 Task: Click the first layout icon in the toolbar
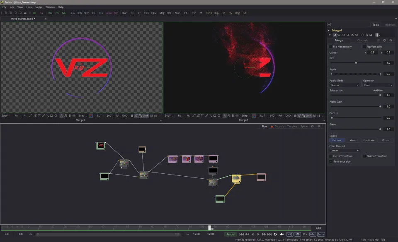point(5,13)
